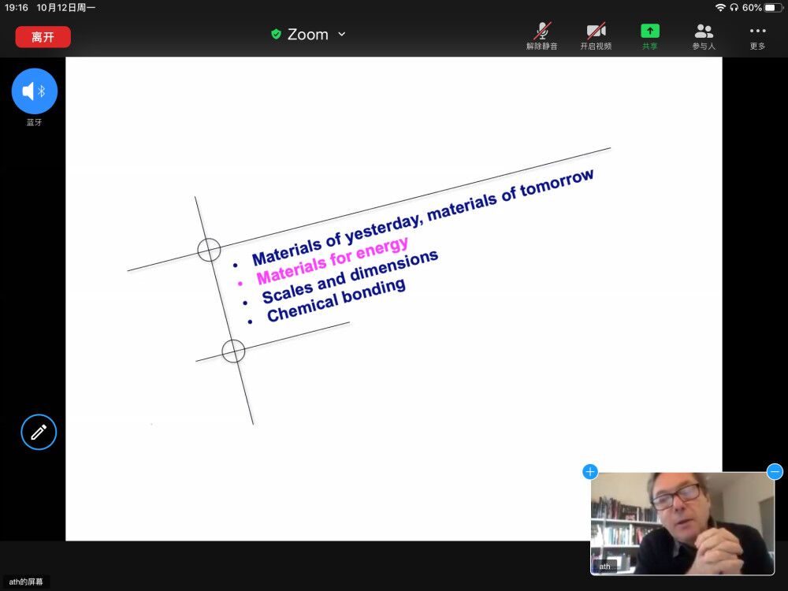Tap the battery indicator icon

(x=773, y=7)
